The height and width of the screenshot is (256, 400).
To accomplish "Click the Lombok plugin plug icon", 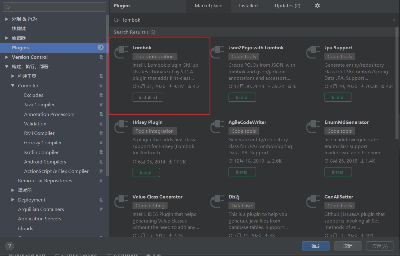I will click(x=121, y=52).
